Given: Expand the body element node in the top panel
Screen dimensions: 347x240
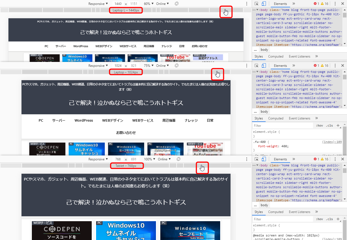Looking at the screenshot, I should click(x=257, y=10).
